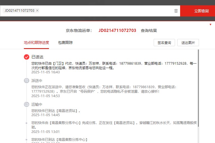215x143 pixels.
Task: Click the trash icon to clear tracking numbers
Action: point(176,11)
